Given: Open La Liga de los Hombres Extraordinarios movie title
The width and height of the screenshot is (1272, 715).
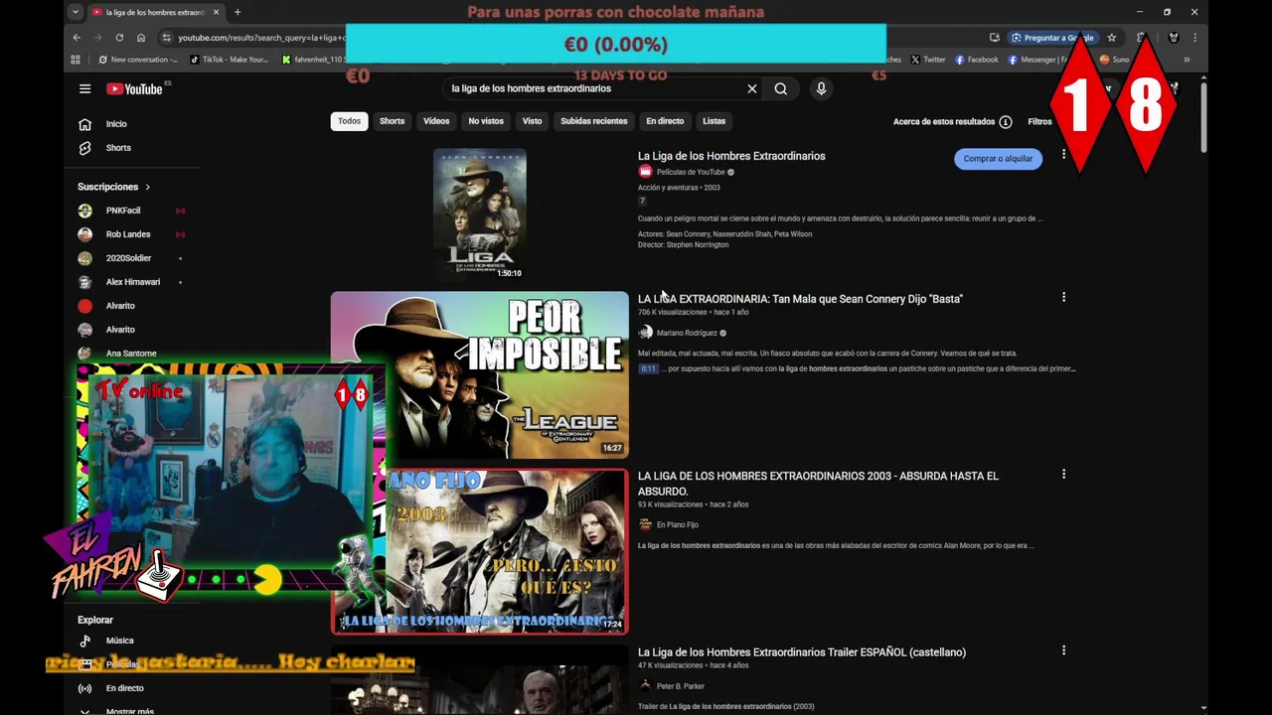Looking at the screenshot, I should [731, 156].
